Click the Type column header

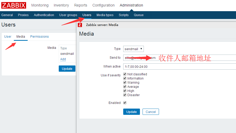[63, 48]
